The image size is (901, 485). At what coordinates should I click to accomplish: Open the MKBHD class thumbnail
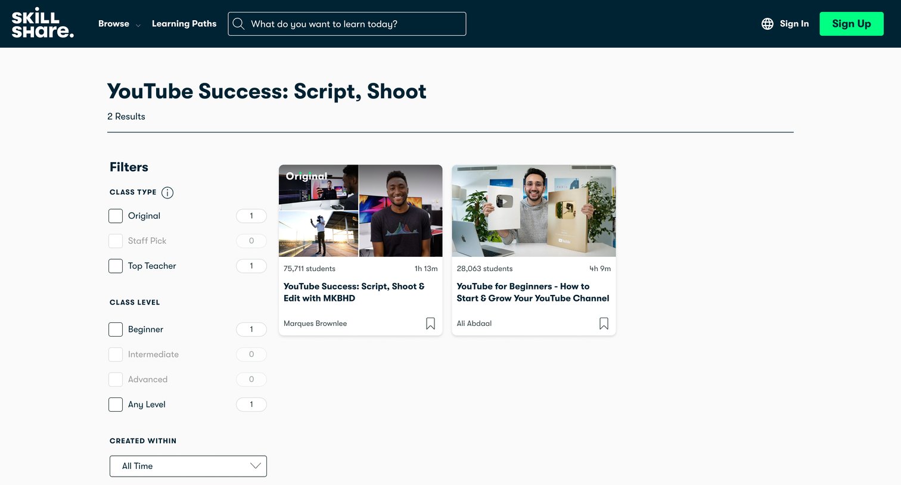361,211
